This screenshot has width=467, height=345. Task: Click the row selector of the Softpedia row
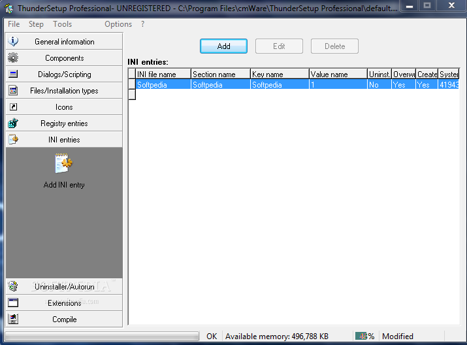click(x=132, y=84)
